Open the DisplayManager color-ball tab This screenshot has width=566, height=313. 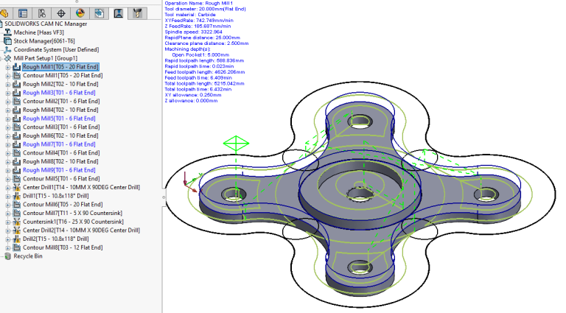click(80, 13)
